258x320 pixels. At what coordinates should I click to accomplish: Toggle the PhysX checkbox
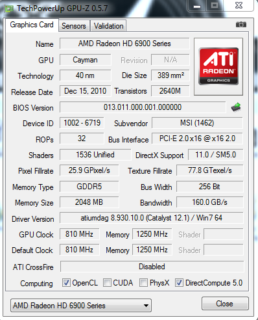coord(143,283)
